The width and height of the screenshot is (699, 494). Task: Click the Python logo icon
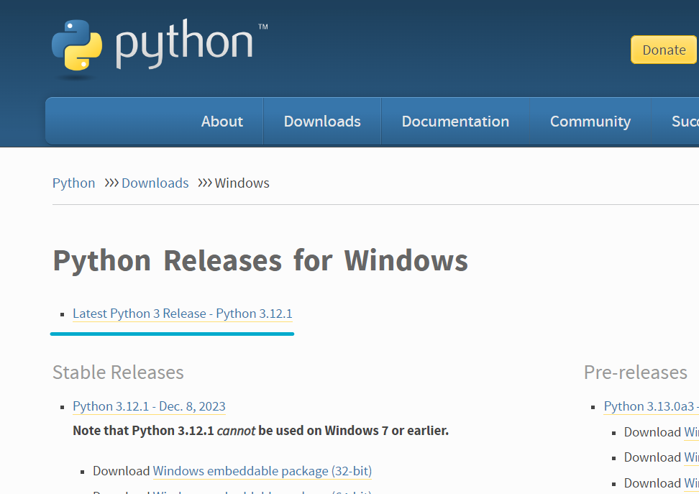point(77,45)
